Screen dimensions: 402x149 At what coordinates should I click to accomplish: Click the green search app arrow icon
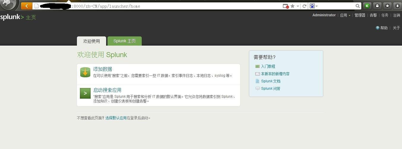(85, 93)
